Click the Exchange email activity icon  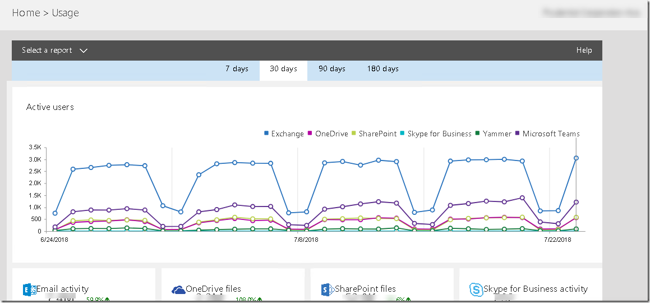[29, 290]
